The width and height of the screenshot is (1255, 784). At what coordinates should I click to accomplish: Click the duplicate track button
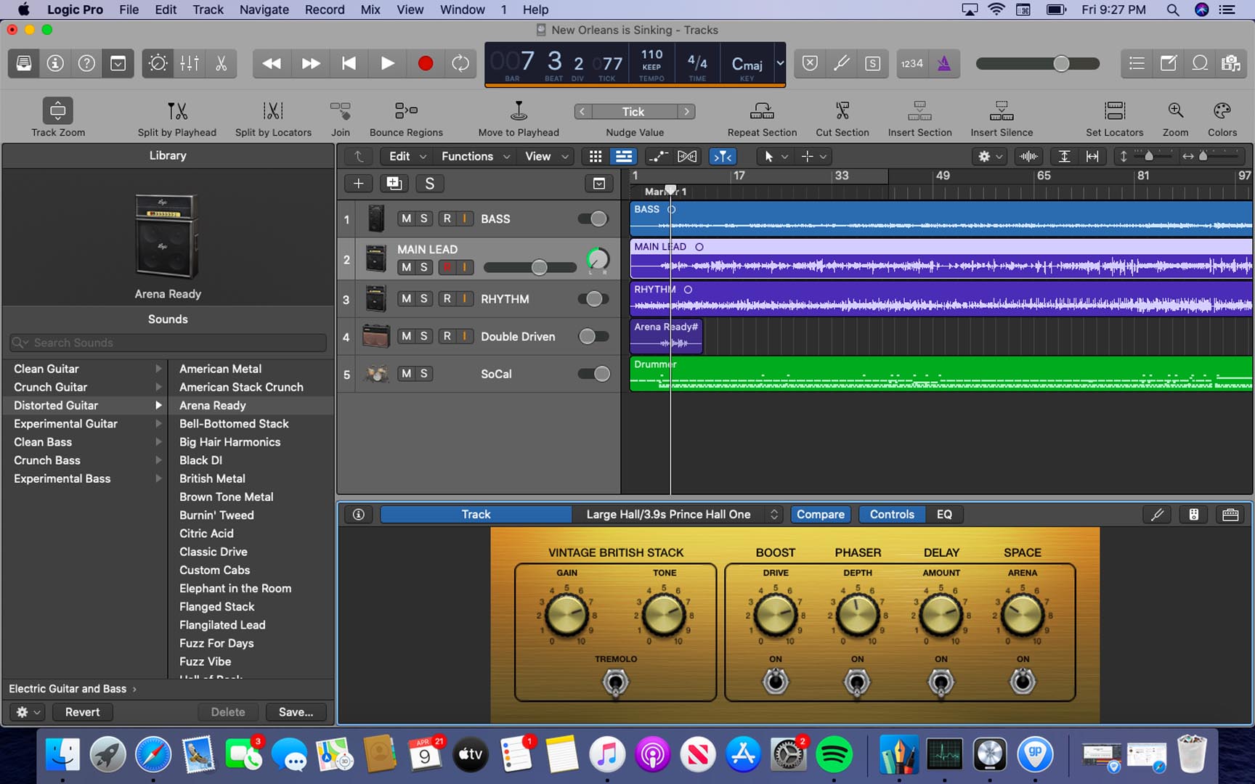[x=394, y=184]
